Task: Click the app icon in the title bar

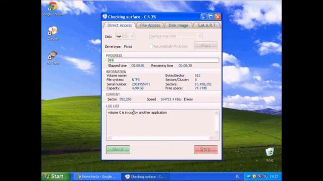Action: click(x=104, y=17)
